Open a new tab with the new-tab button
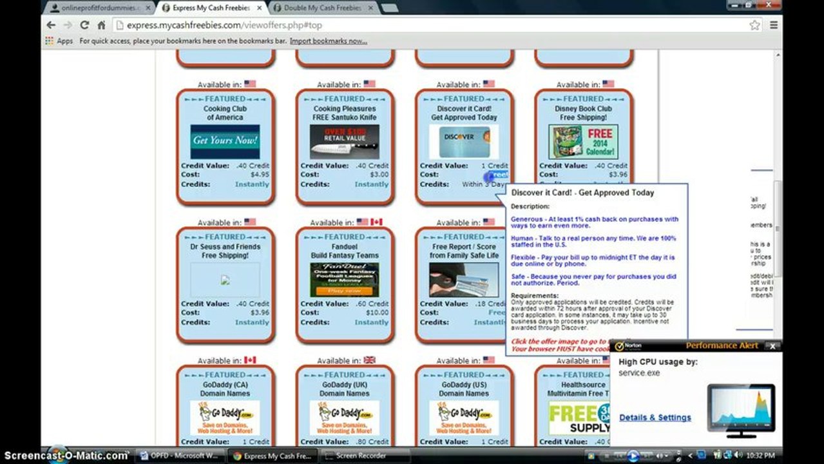Screen dimensions: 824x464 click(x=389, y=8)
